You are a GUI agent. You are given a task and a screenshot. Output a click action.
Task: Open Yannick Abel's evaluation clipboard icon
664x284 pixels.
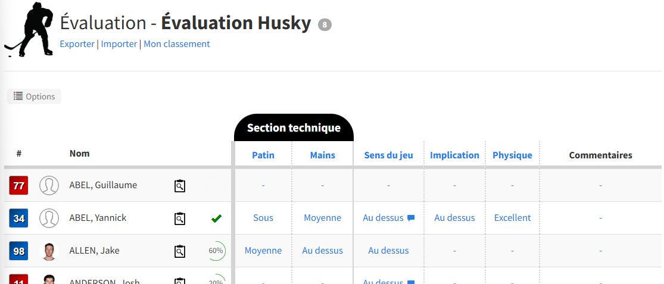pos(180,219)
